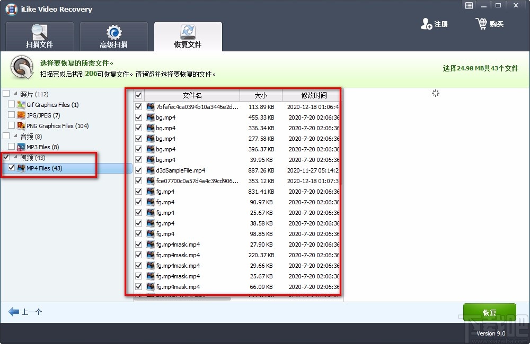Uncheck the first bg.mp4 file entry
This screenshot has width=530, height=344.
(x=138, y=117)
